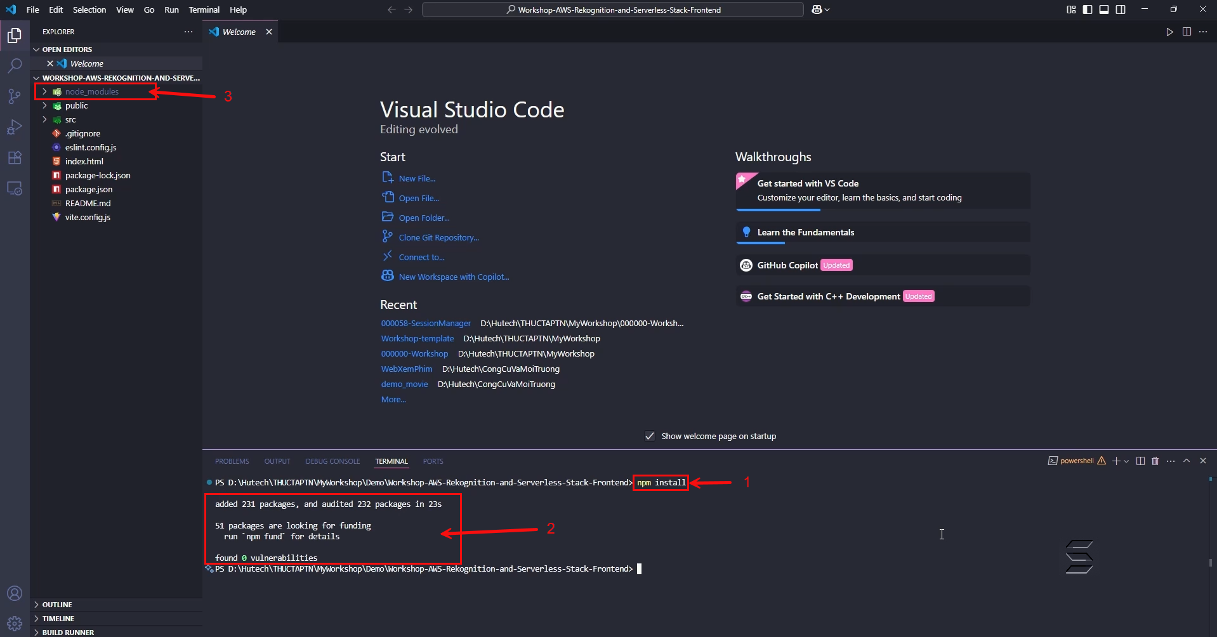This screenshot has width=1217, height=637.
Task: Click Customize Layout icon
Action: [1071, 10]
